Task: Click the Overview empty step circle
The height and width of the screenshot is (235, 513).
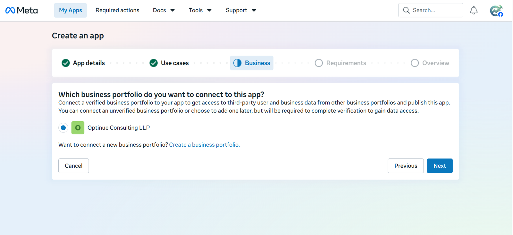Action: 415,63
